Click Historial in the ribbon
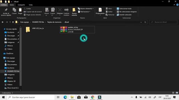 [110, 15]
